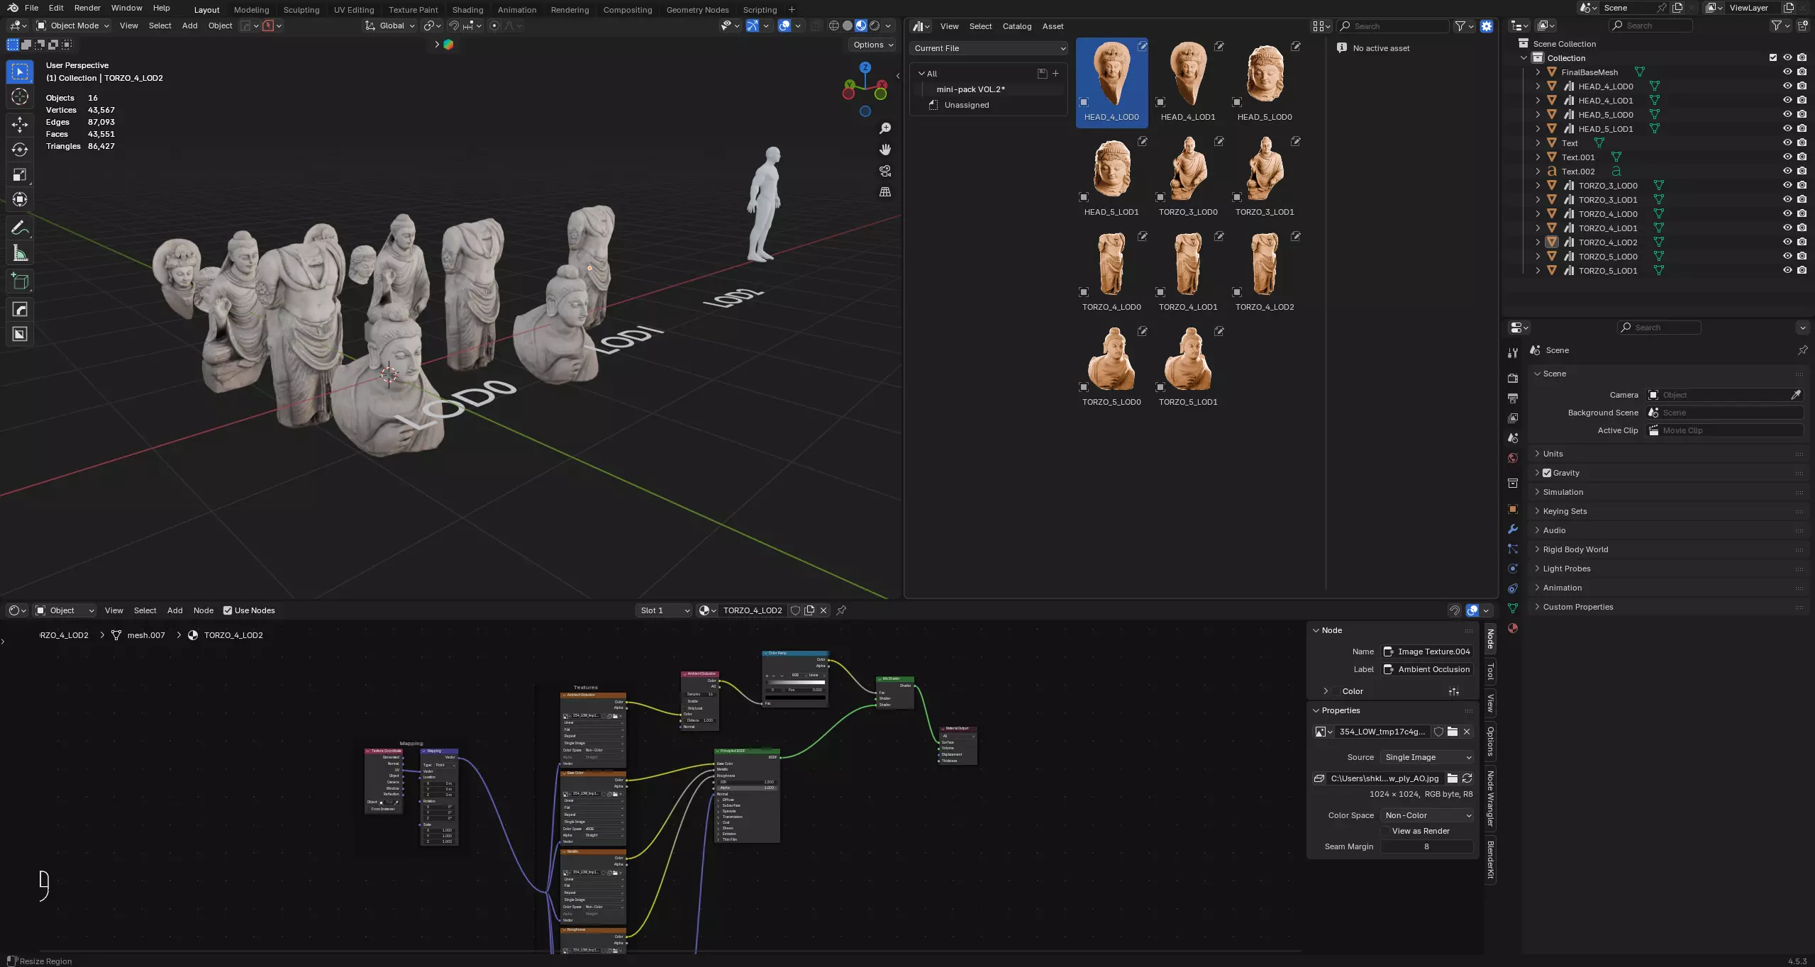
Task: Open the Render menu
Action: click(x=87, y=8)
